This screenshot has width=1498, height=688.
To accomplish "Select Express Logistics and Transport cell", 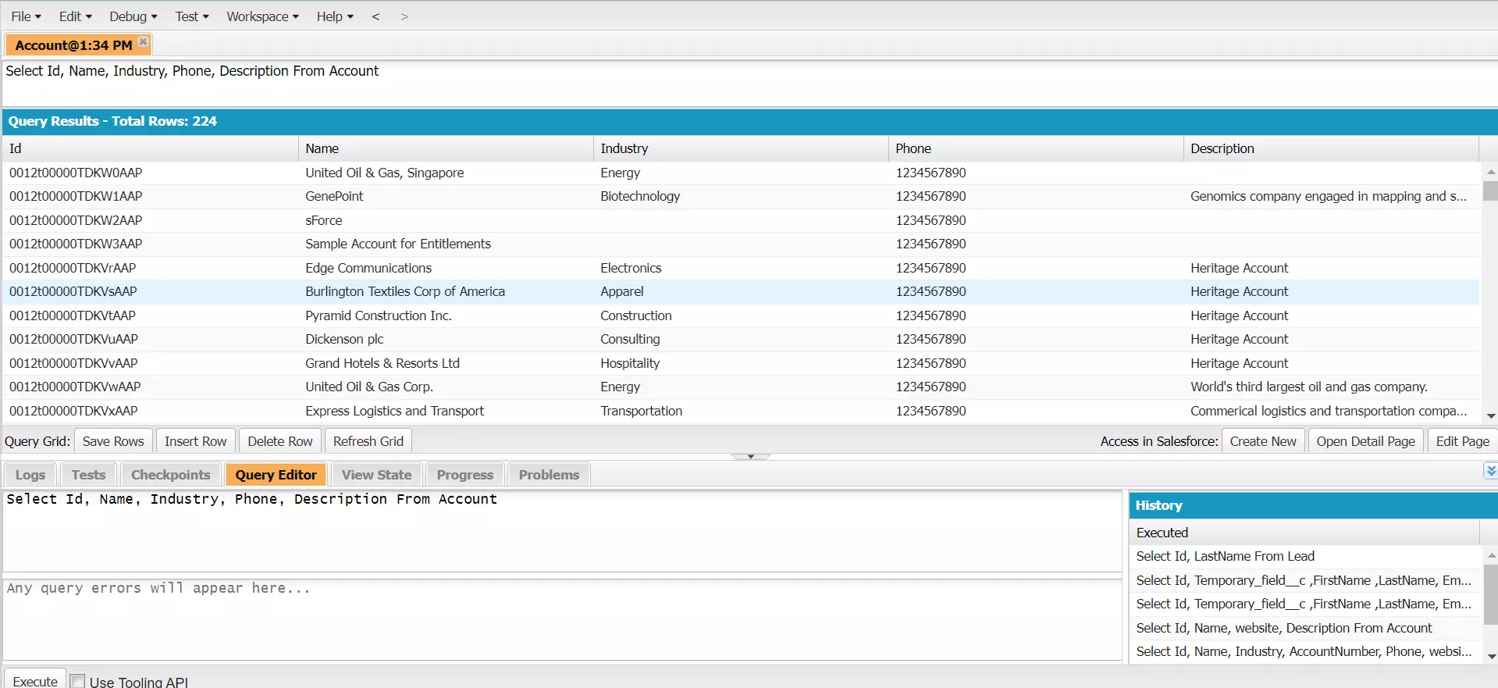I will click(x=446, y=411).
